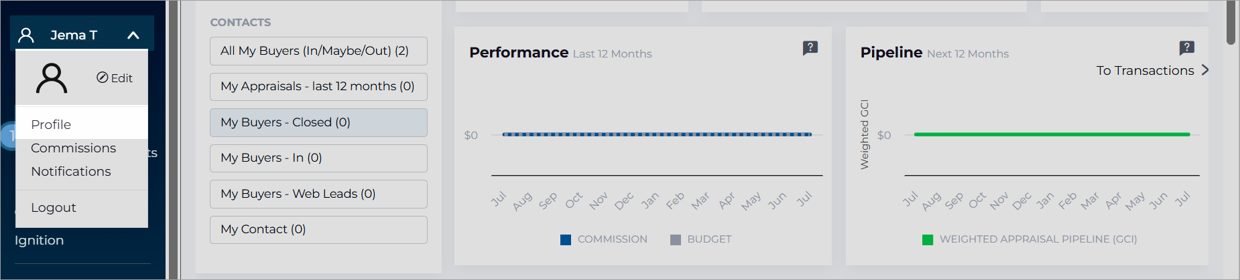Click the user avatar icon beside Jema T

click(26, 35)
